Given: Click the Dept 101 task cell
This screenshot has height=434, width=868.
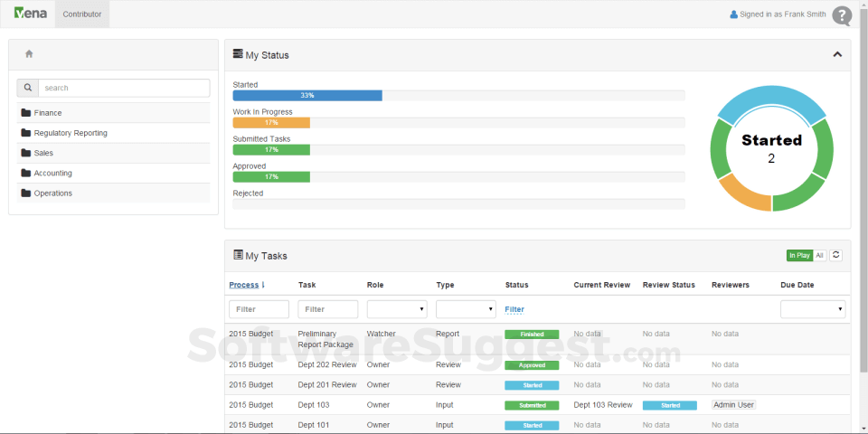Looking at the screenshot, I should (314, 425).
